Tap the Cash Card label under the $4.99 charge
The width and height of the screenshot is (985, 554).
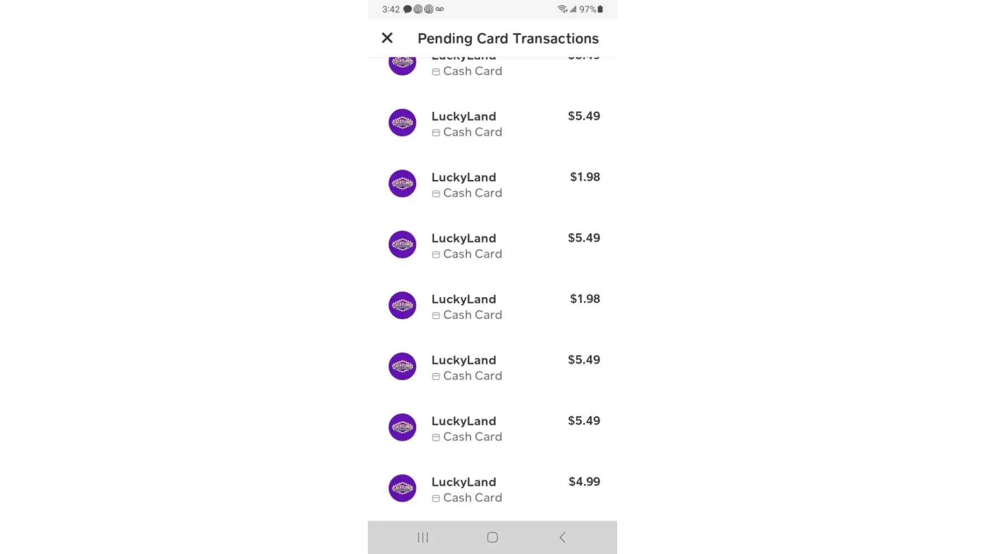473,498
